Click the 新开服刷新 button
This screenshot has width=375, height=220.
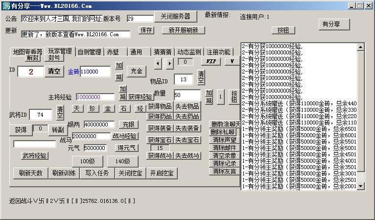183,30
